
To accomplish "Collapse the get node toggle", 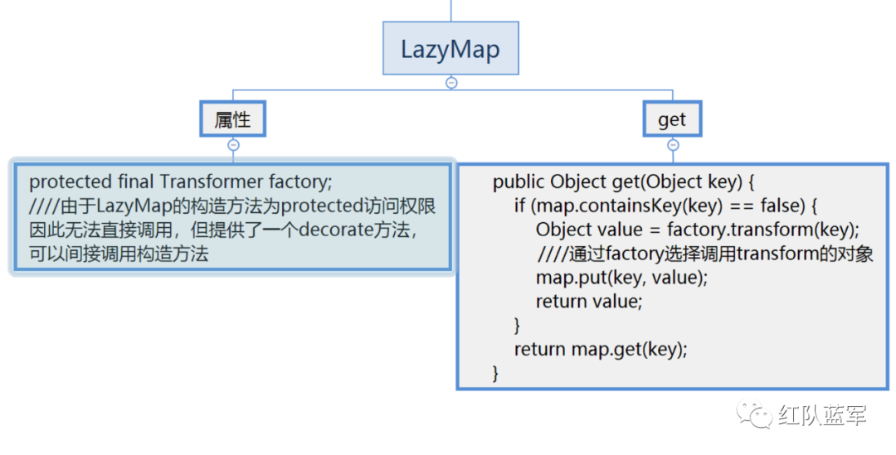I will click(x=673, y=145).
